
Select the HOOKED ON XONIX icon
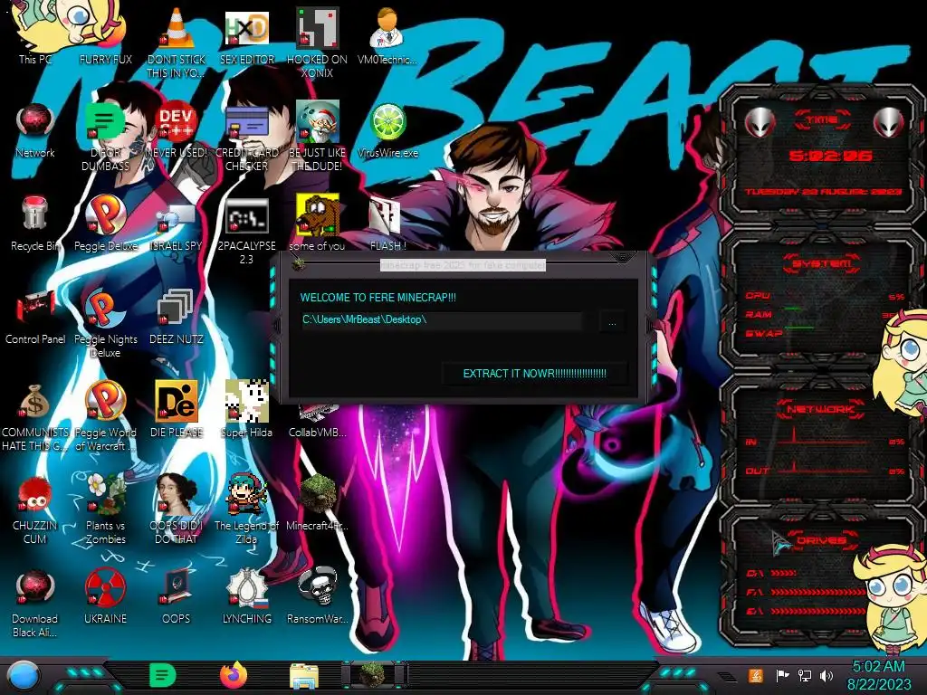[318, 42]
